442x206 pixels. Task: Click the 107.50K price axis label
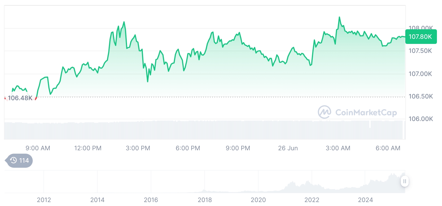(421, 51)
